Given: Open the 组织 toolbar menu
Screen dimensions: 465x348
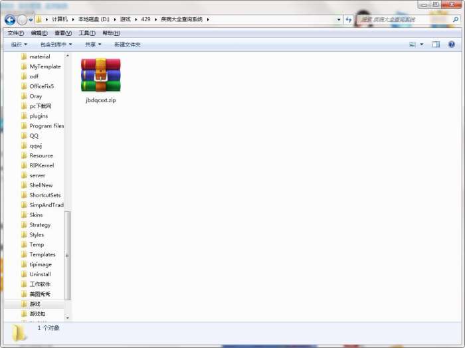Looking at the screenshot, I should tap(19, 44).
